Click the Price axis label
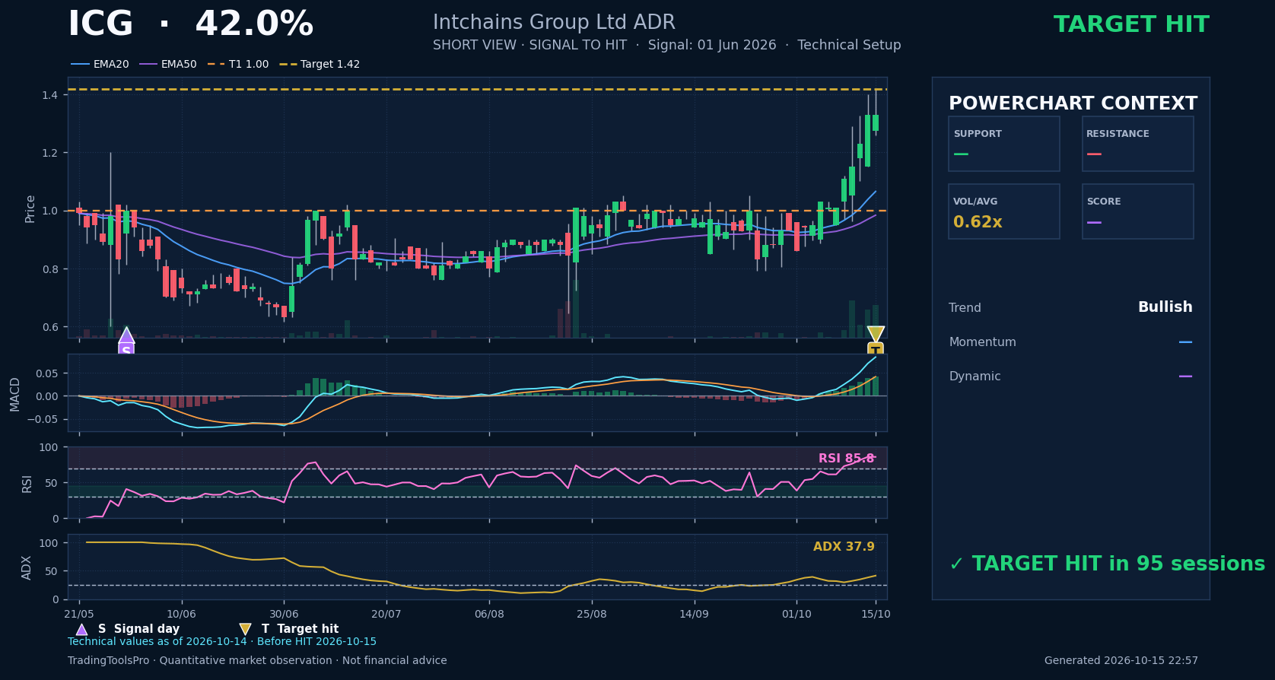The width and height of the screenshot is (1275, 680). click(30, 208)
